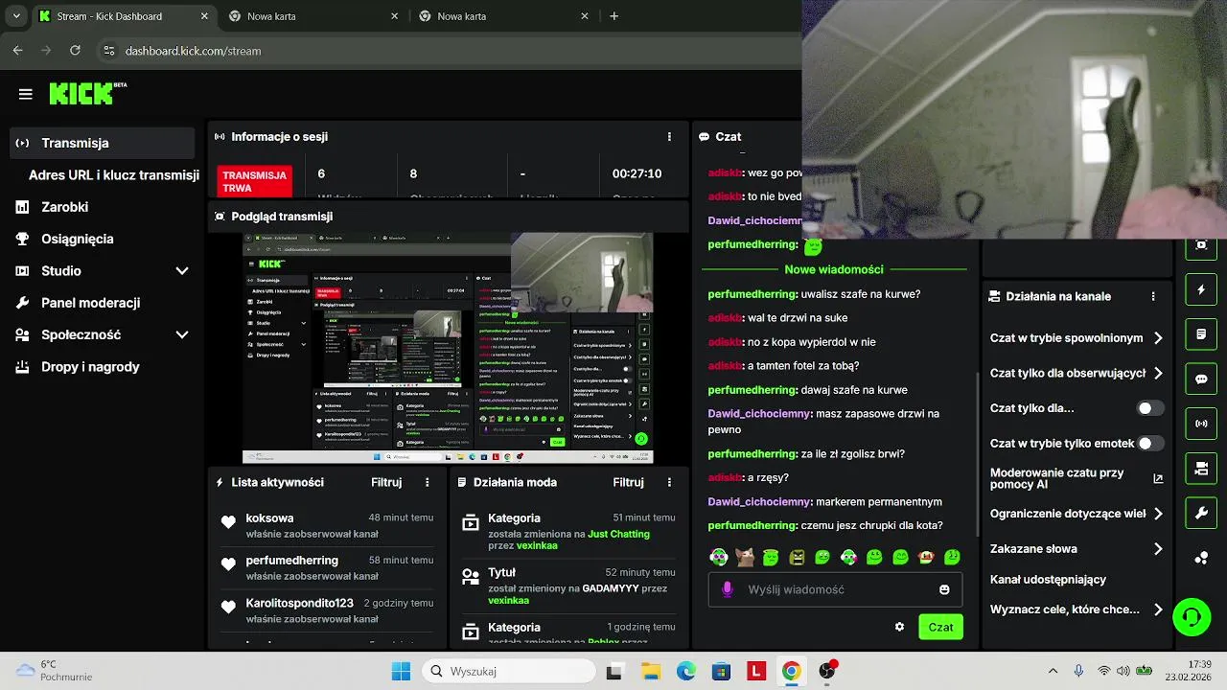Open chat settings gear icon
This screenshot has height=690, width=1227.
899,627
